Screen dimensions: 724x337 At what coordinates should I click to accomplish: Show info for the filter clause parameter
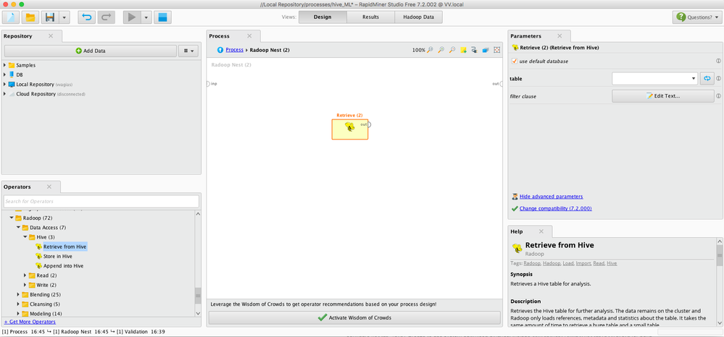718,96
